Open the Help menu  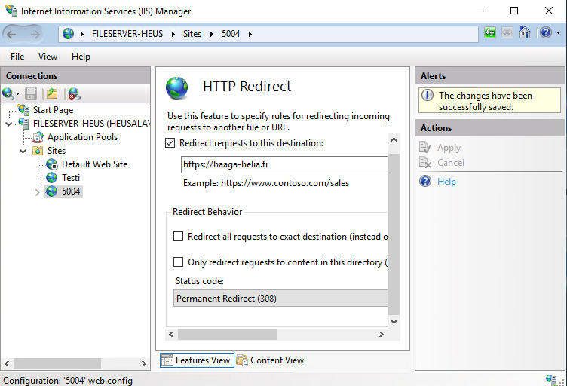click(81, 57)
